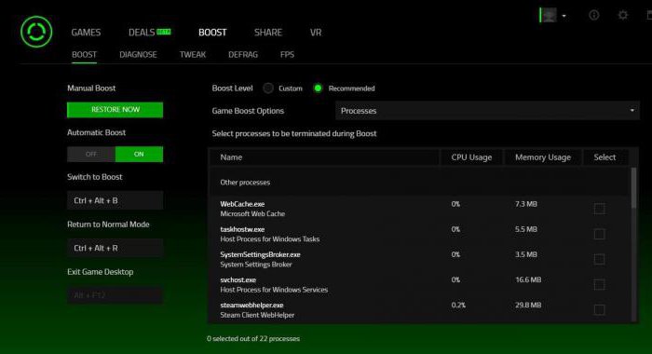Open the FPS sub-tab

point(287,54)
